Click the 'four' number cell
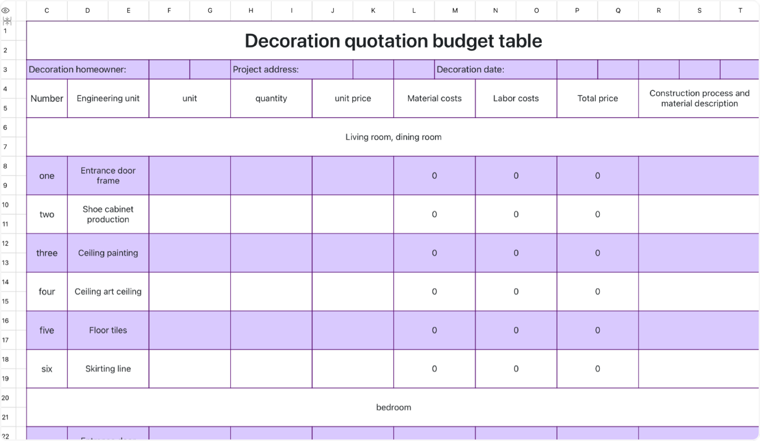Screen dimensions: 760x441 47,291
